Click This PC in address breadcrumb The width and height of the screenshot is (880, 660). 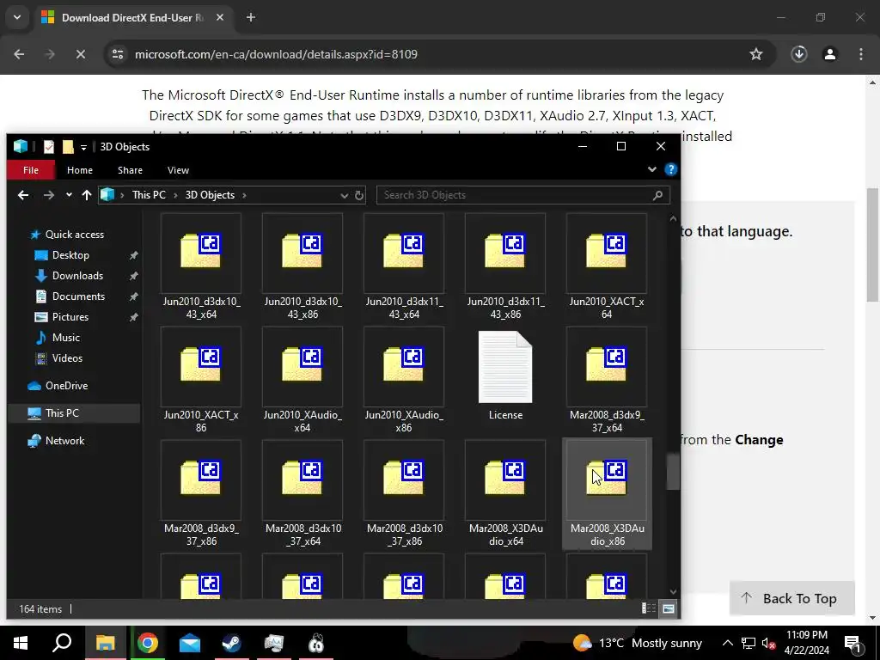coord(149,195)
